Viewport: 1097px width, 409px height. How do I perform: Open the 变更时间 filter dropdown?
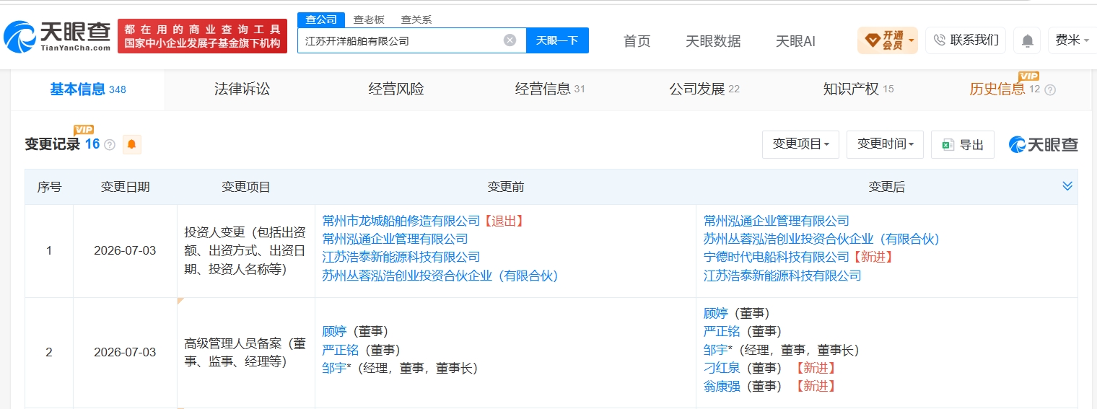(x=885, y=144)
